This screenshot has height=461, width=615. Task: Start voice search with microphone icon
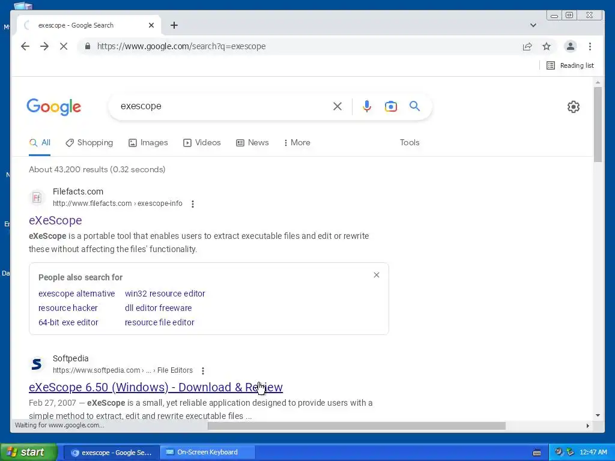[367, 106]
